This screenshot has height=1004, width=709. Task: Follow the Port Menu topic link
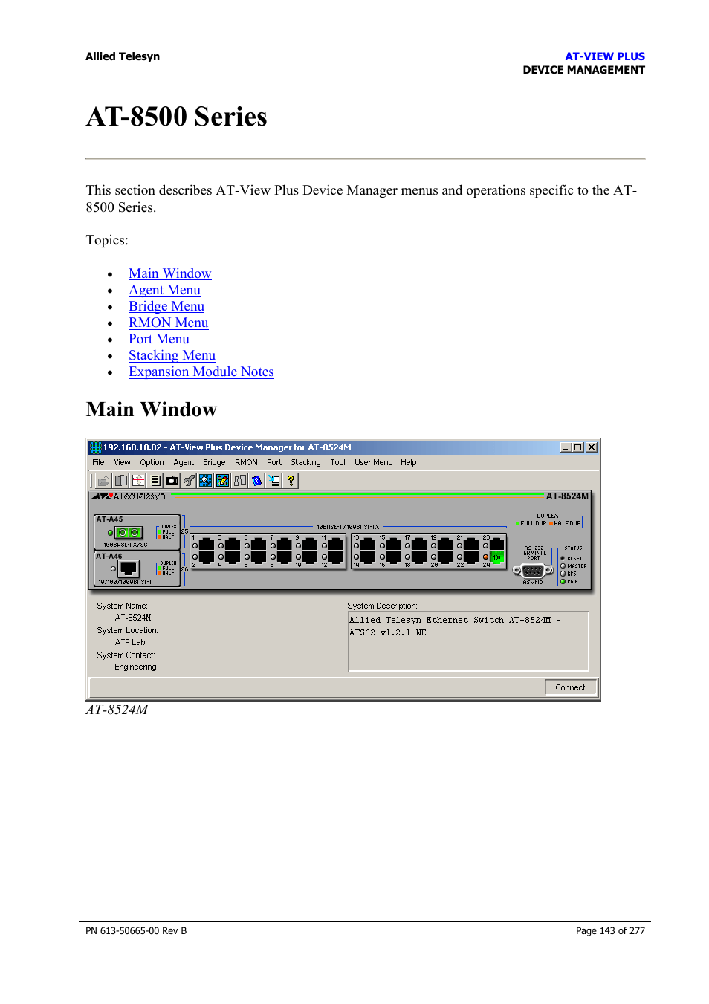coord(159,339)
